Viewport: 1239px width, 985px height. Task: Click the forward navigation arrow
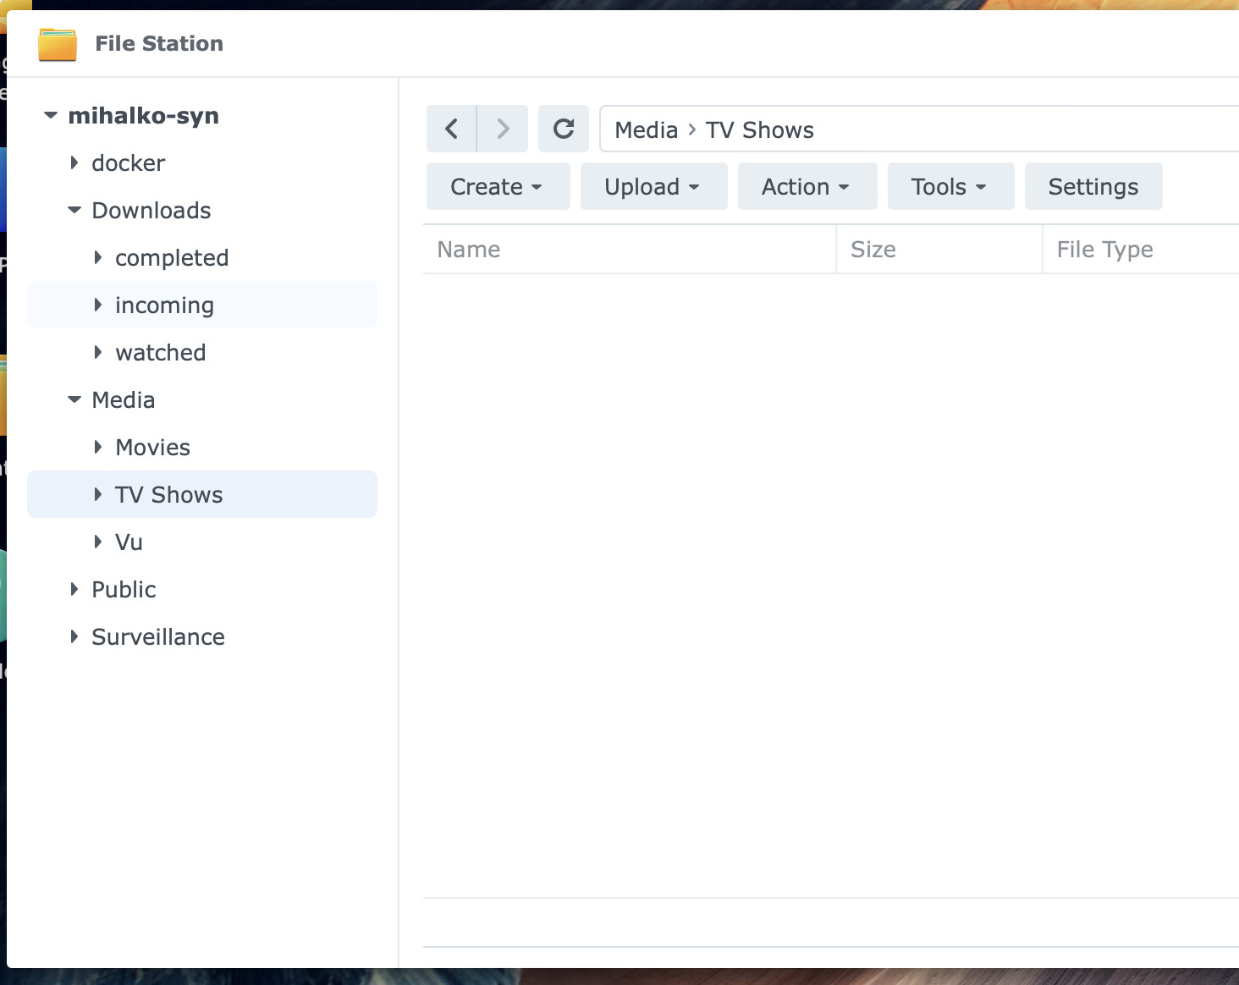503,129
